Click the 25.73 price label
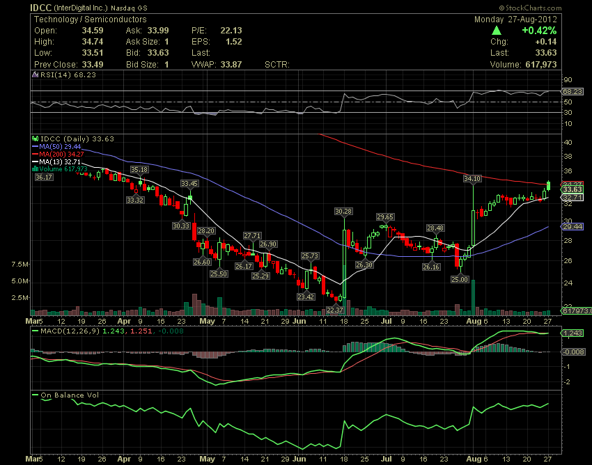This screenshot has width=592, height=465. 310,256
